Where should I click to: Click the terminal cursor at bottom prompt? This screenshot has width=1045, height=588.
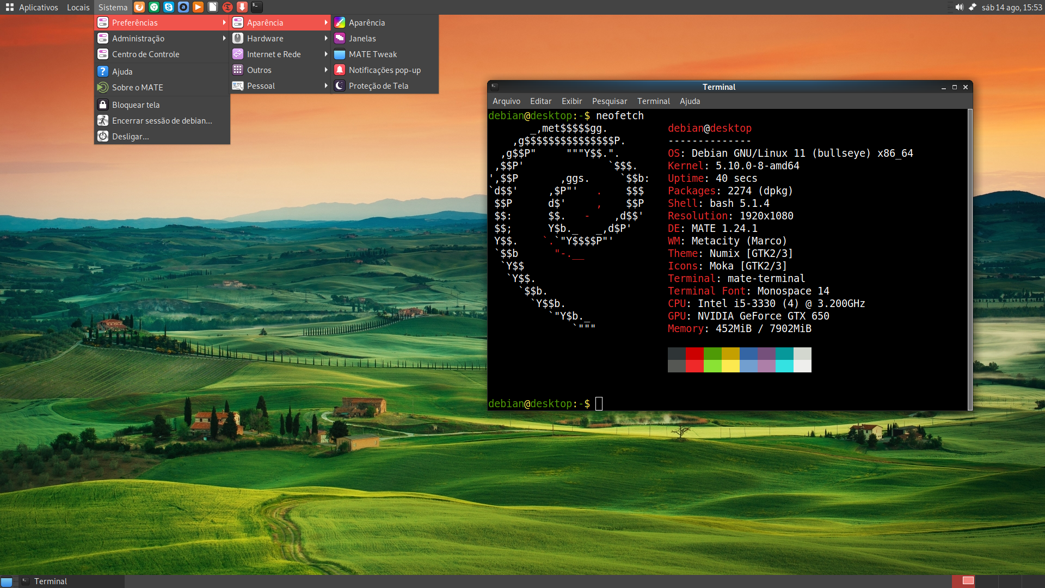[x=599, y=403]
